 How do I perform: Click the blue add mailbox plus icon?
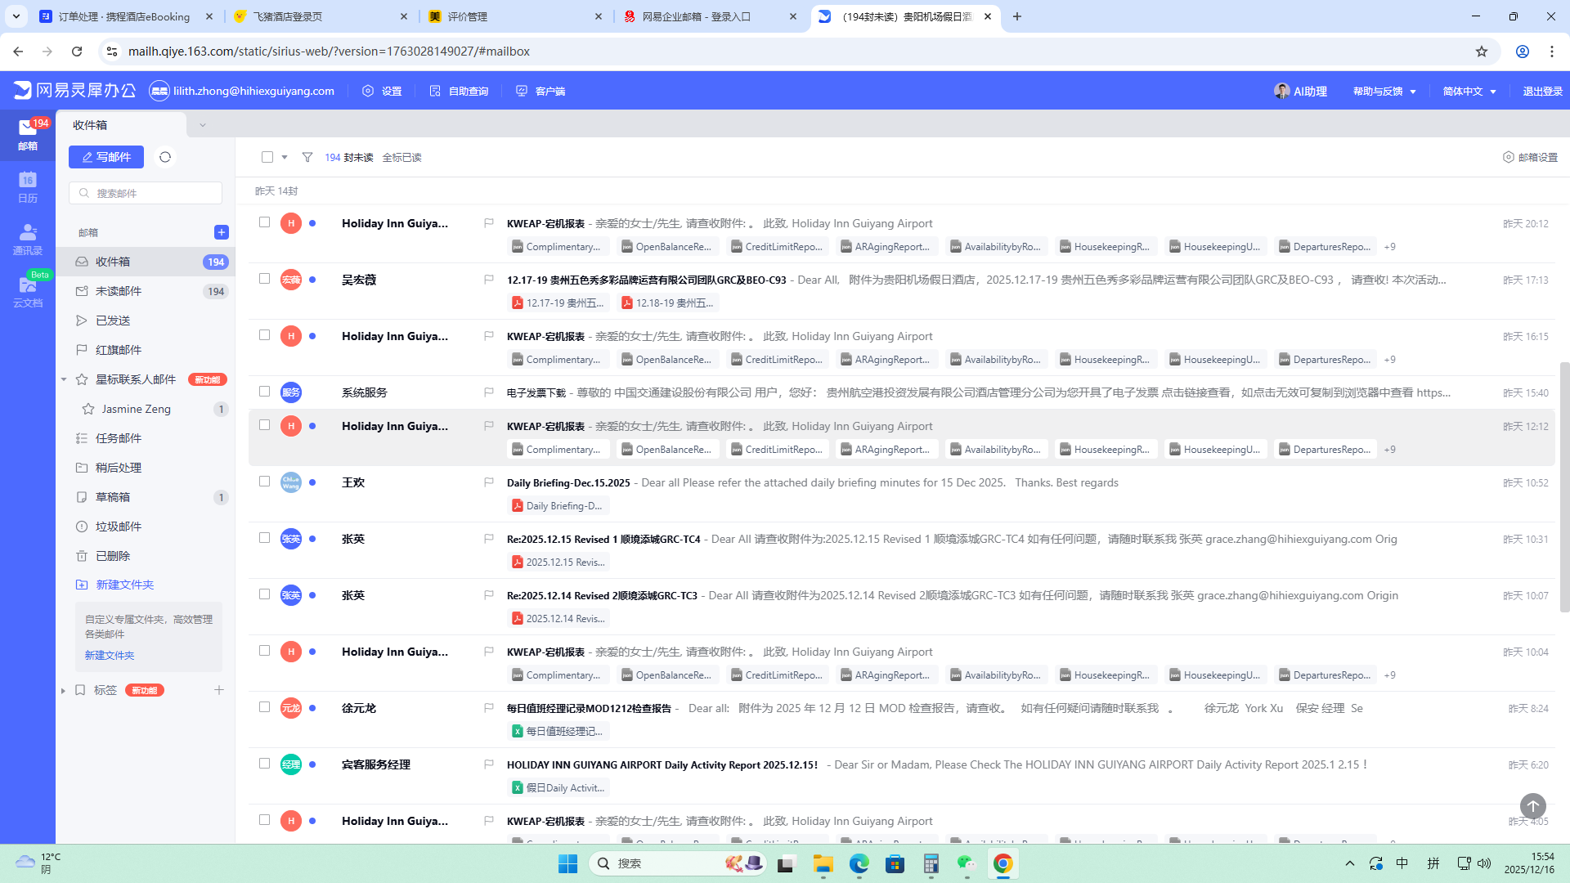(221, 232)
